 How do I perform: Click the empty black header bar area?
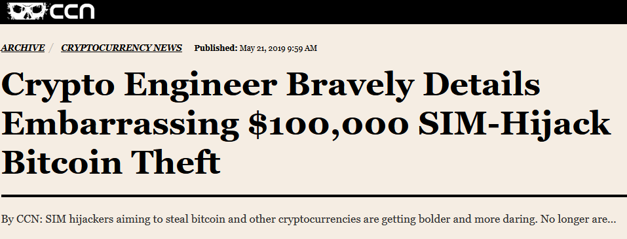(360, 12)
